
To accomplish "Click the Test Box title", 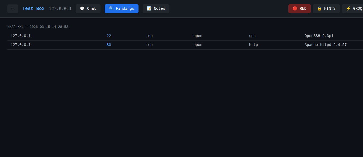I will click(33, 9).
